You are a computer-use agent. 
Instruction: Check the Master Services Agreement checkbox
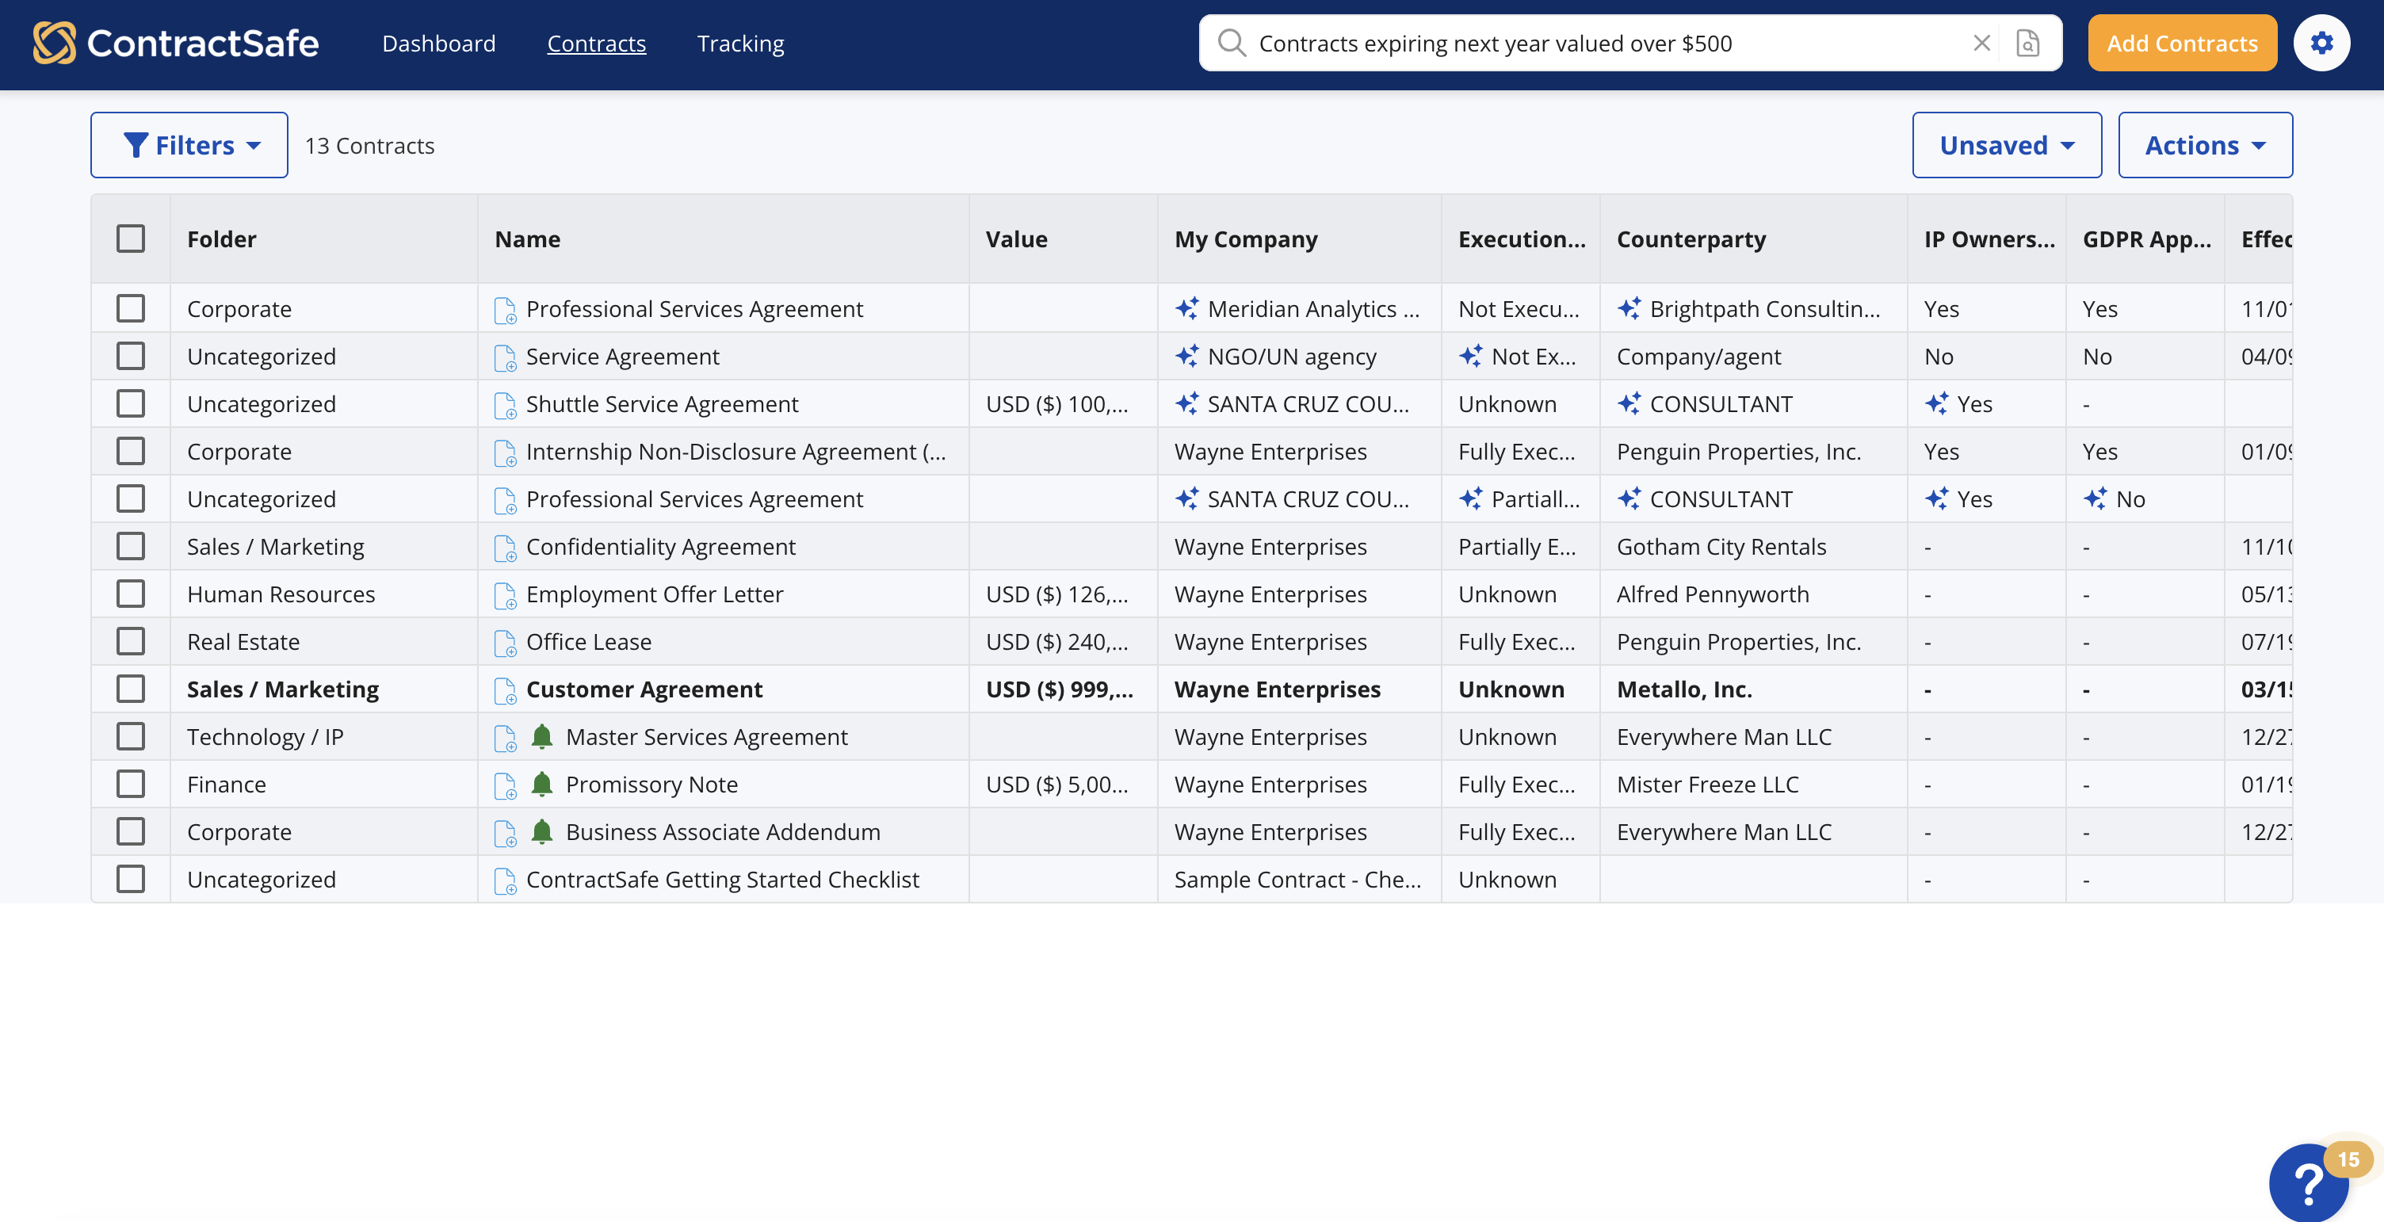click(131, 736)
